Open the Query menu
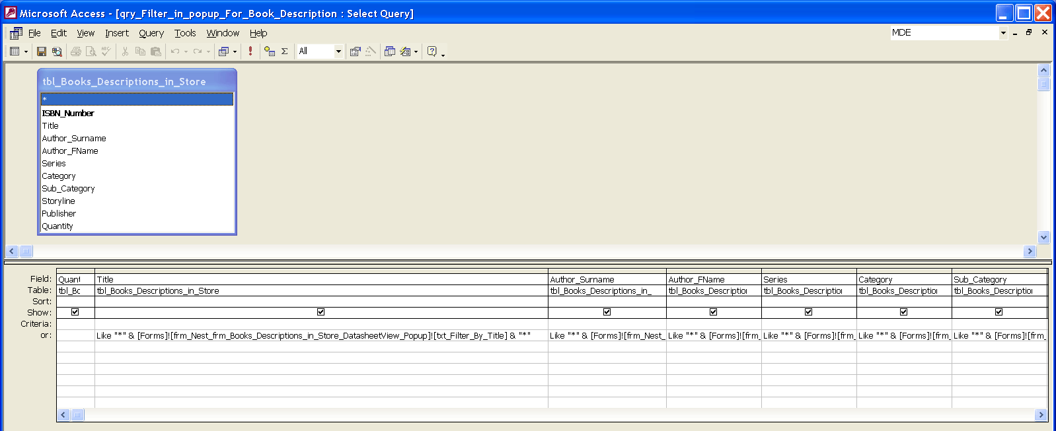Screen dimensions: 1056x431 (151, 33)
